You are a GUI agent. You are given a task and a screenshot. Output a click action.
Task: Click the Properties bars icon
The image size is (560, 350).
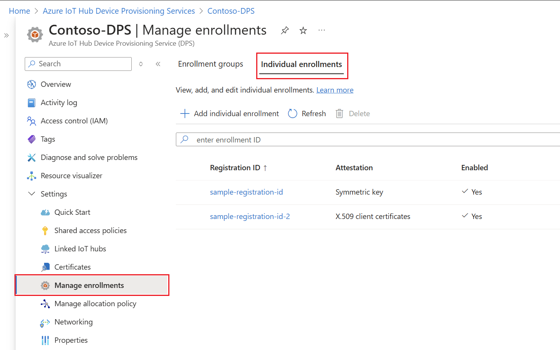point(45,340)
